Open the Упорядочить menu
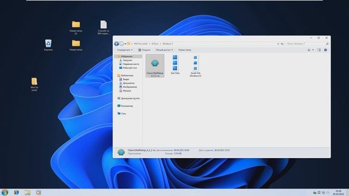 pos(125,50)
